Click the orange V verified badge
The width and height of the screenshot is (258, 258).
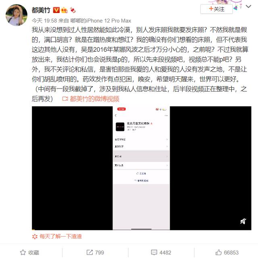[56, 10]
